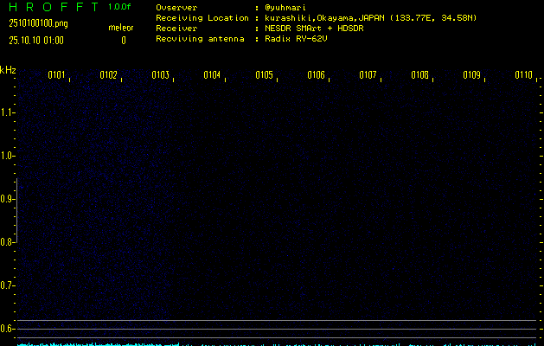Click the observer name @yuhmari
The width and height of the screenshot is (544, 346).
(x=285, y=8)
